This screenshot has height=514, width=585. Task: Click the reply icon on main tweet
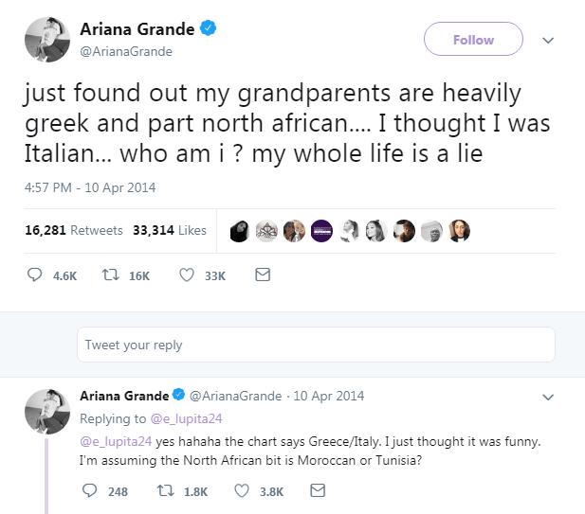point(35,275)
